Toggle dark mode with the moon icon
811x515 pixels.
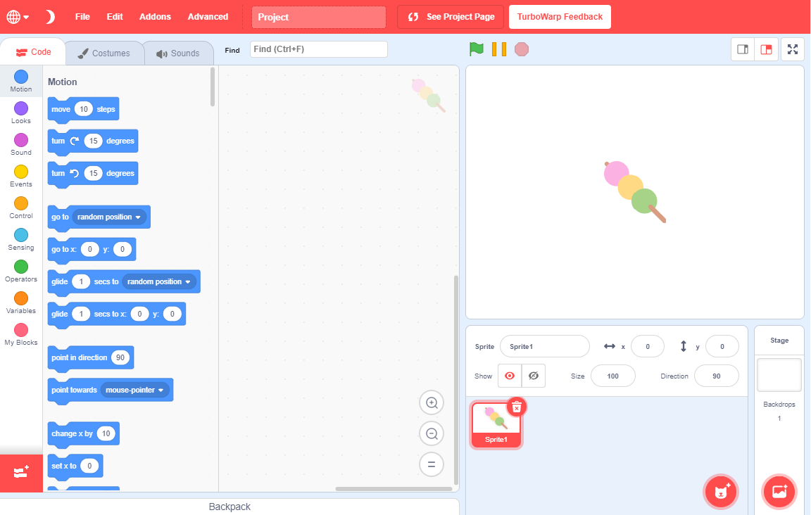click(49, 15)
